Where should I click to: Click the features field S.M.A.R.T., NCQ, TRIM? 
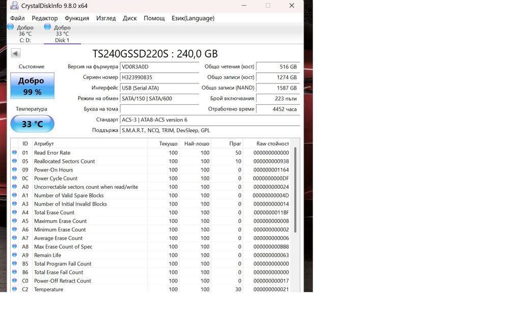pyautogui.click(x=210, y=130)
